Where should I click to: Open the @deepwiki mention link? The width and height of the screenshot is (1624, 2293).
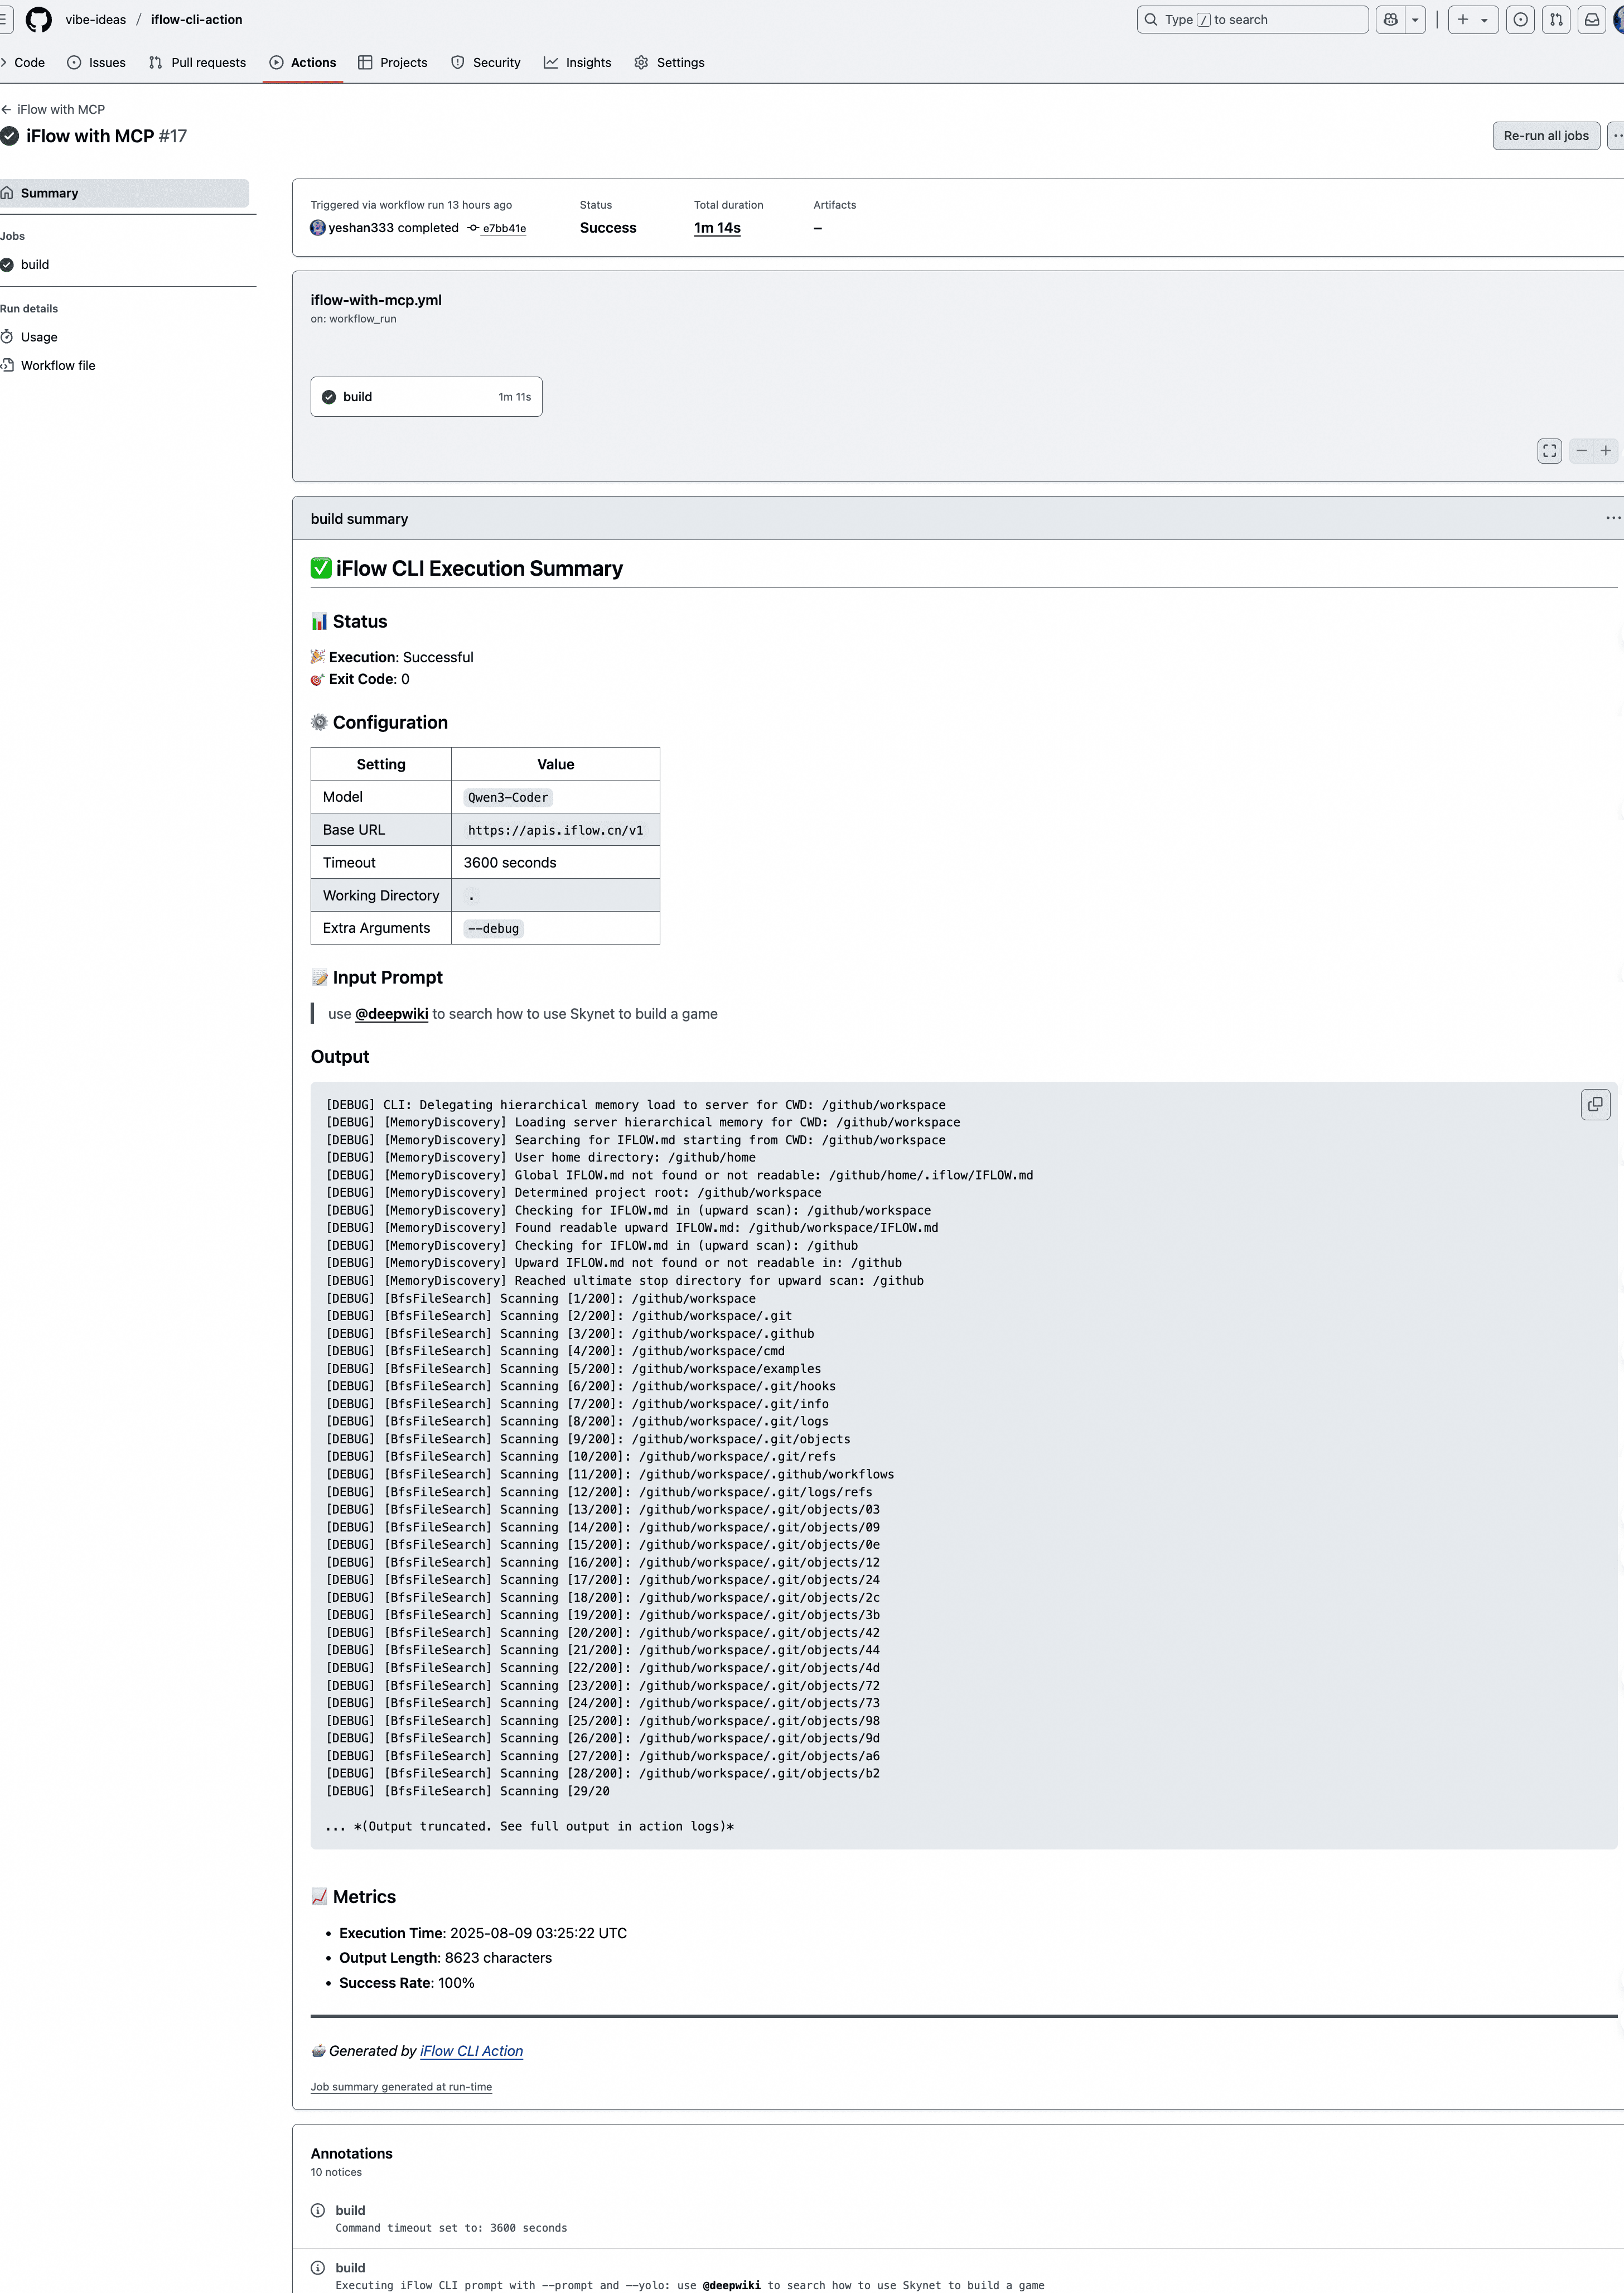click(392, 1014)
